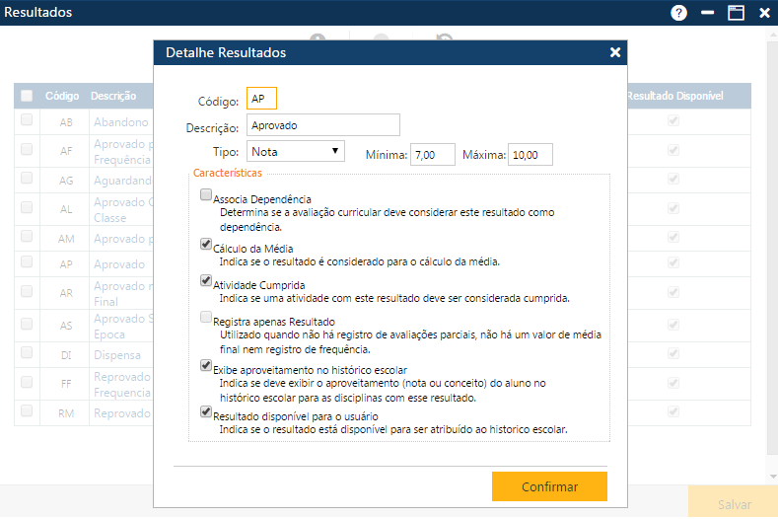Minimize the Resultados window
Image resolution: width=778 pixels, height=519 pixels.
(x=707, y=13)
